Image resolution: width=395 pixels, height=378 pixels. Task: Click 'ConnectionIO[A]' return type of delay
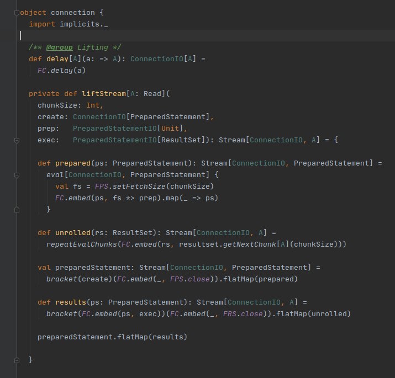pos(163,59)
